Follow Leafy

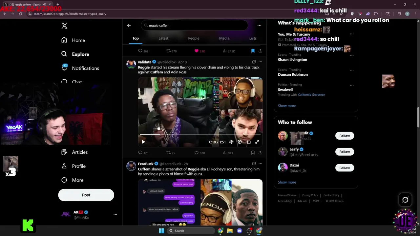[x=345, y=152]
